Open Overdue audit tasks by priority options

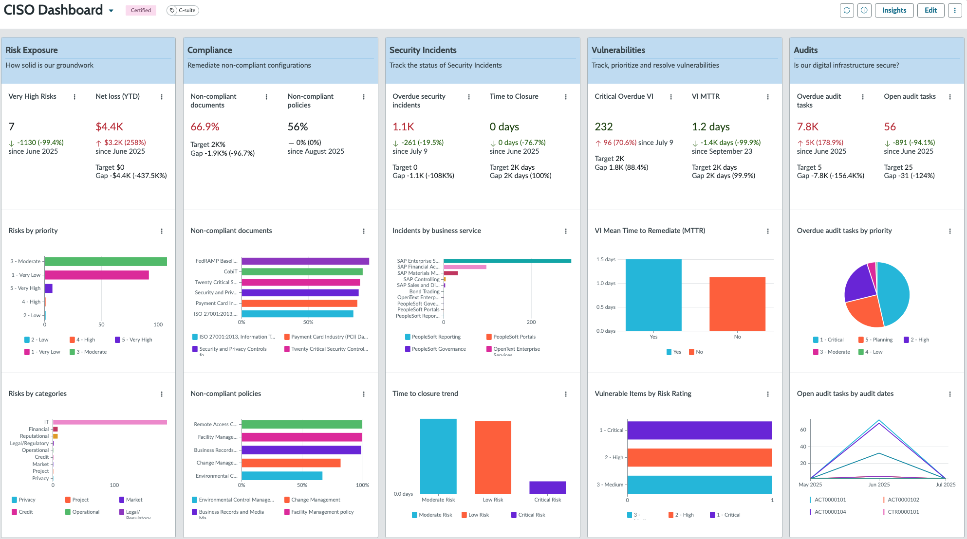pos(950,231)
